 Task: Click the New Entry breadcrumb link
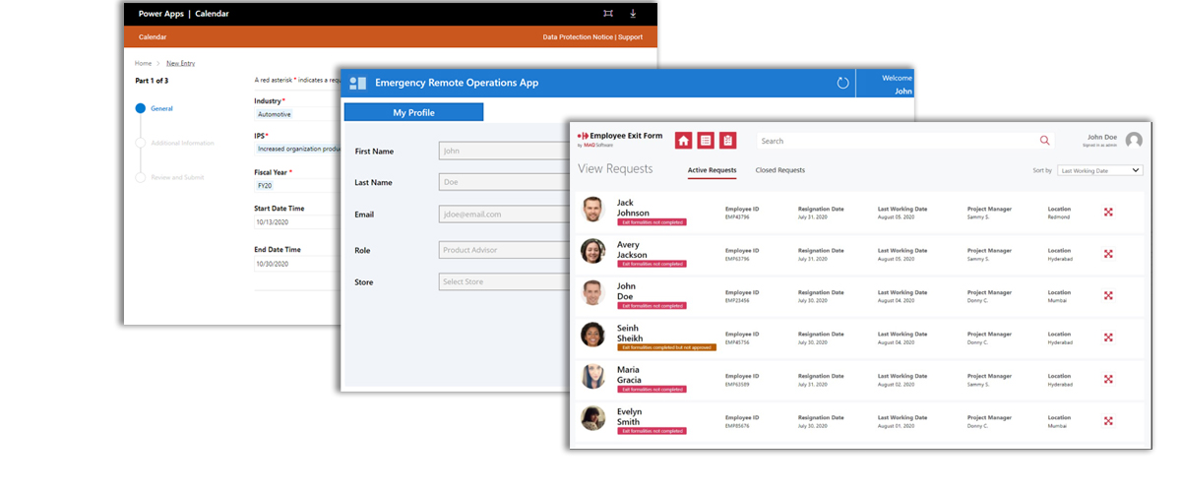[x=180, y=63]
